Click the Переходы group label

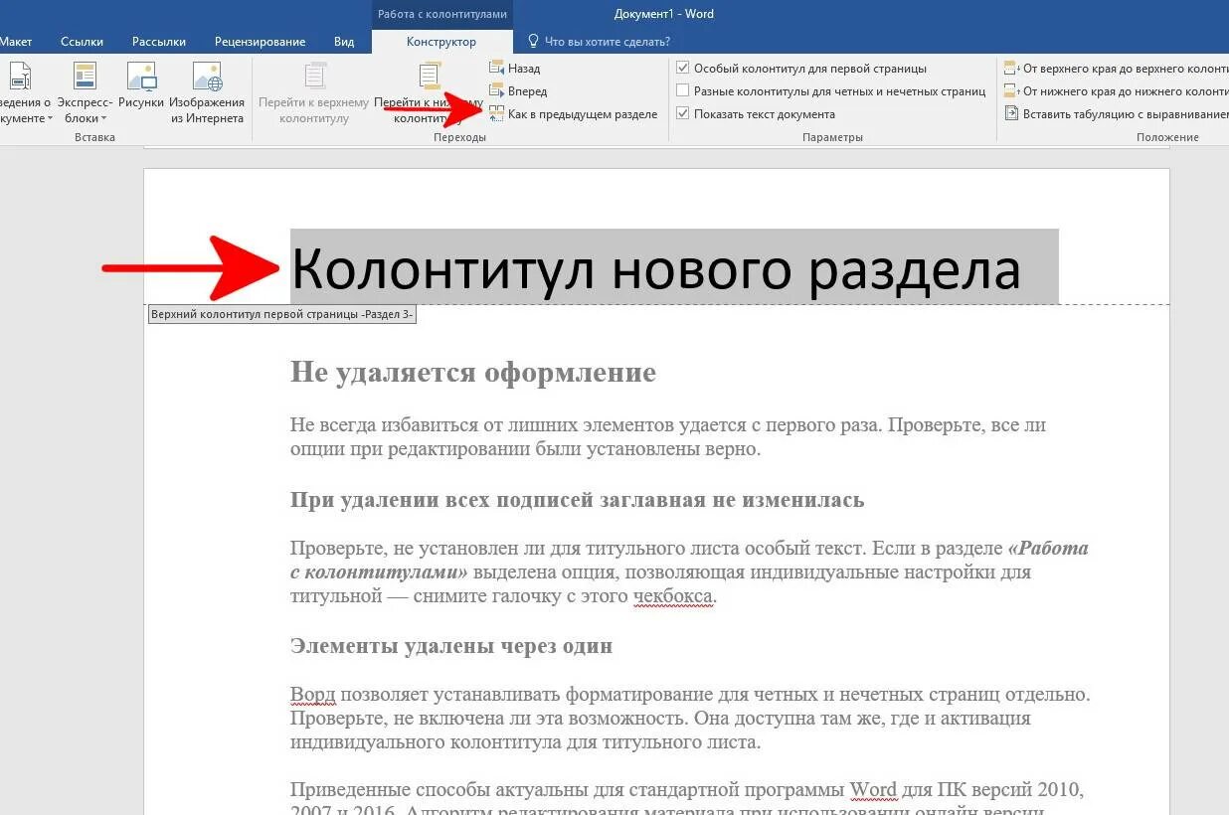point(459,137)
